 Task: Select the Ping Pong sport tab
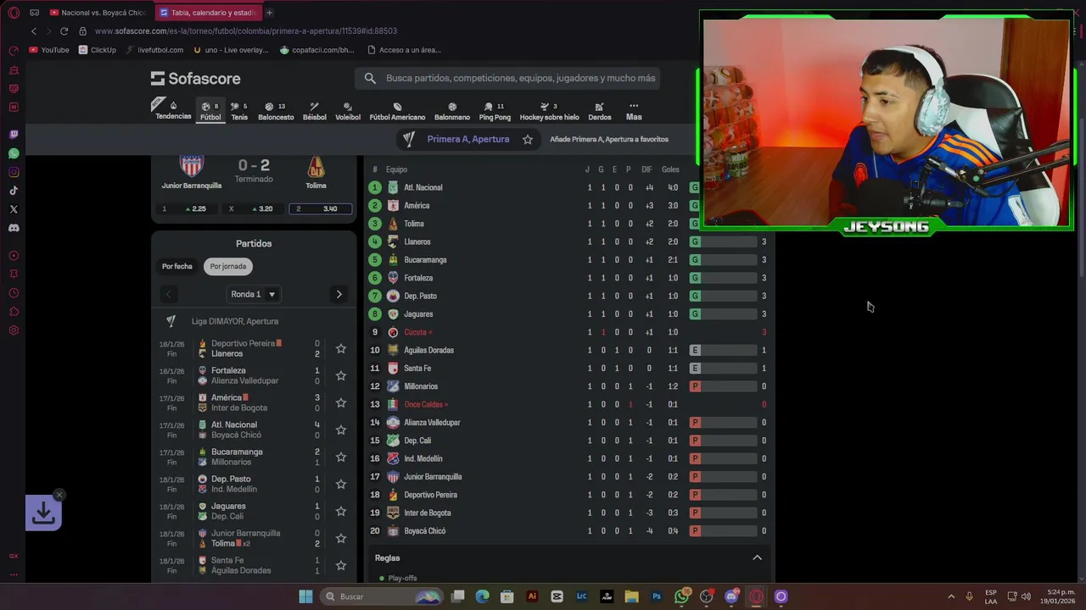pyautogui.click(x=495, y=112)
